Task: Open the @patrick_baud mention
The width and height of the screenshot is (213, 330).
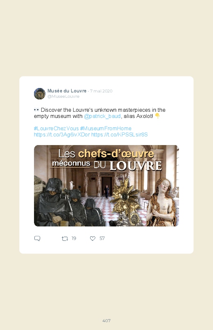Action: [102, 116]
